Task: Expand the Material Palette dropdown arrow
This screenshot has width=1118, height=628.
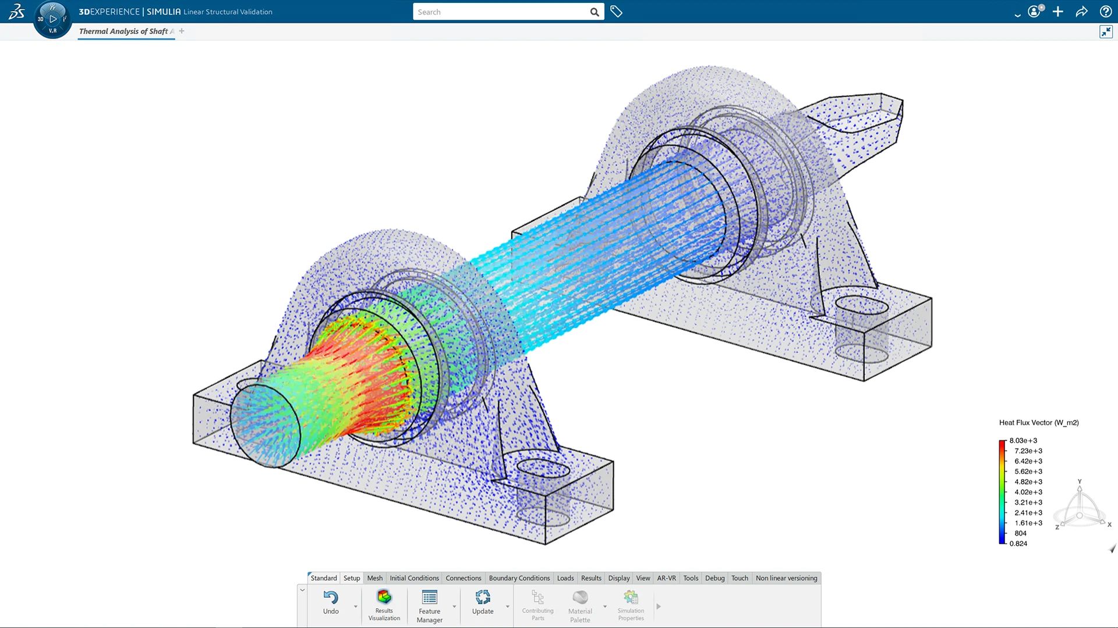Action: [604, 606]
